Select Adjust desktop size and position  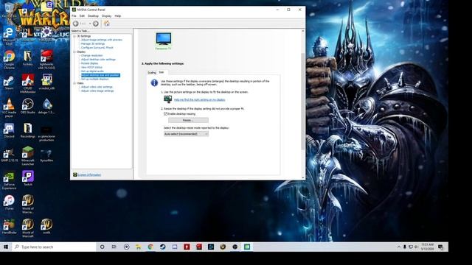point(100,75)
